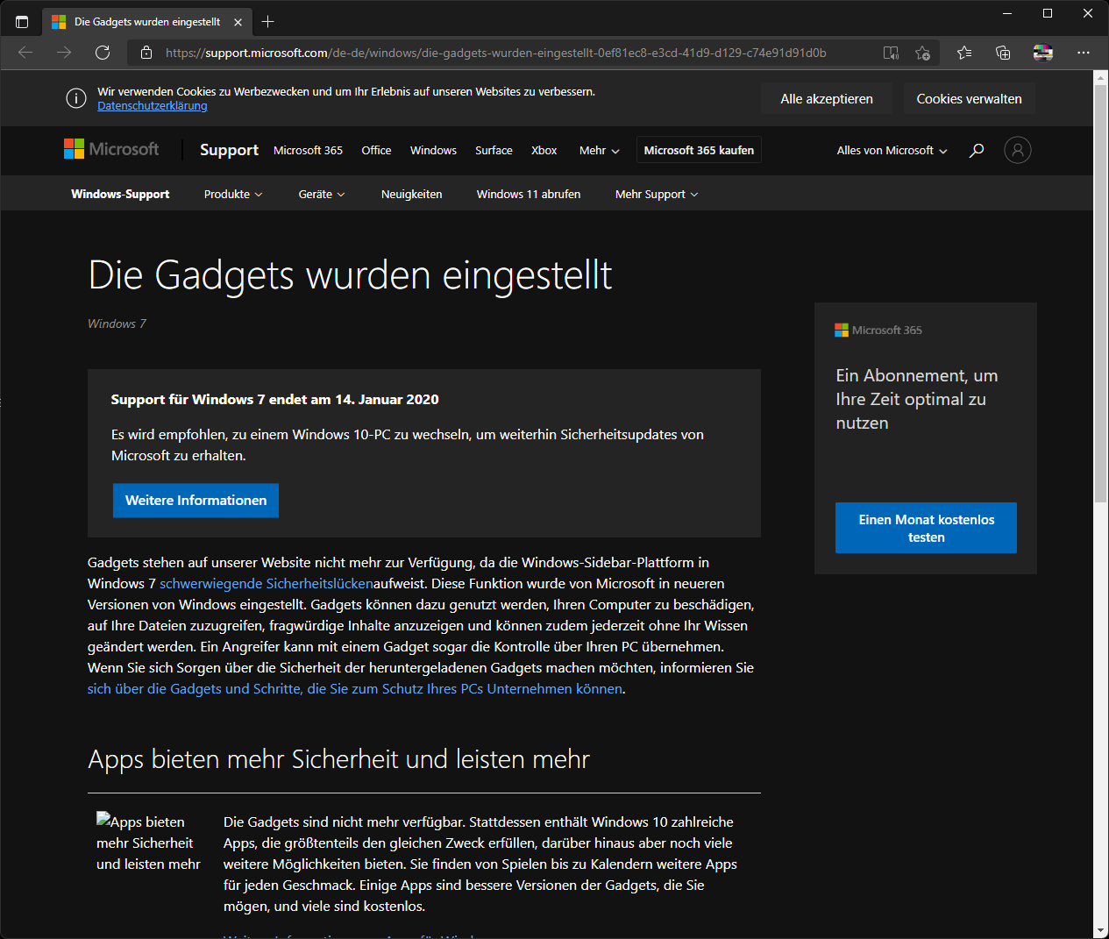Click the scrollbar up arrow
This screenshot has width=1109, height=939.
coord(1101,77)
